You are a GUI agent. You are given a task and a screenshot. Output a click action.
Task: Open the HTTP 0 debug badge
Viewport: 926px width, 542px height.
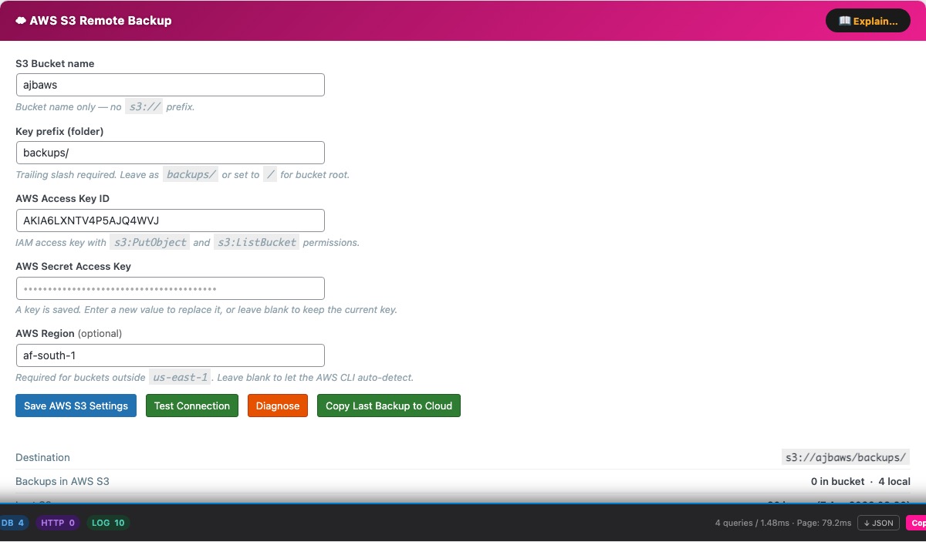click(58, 523)
